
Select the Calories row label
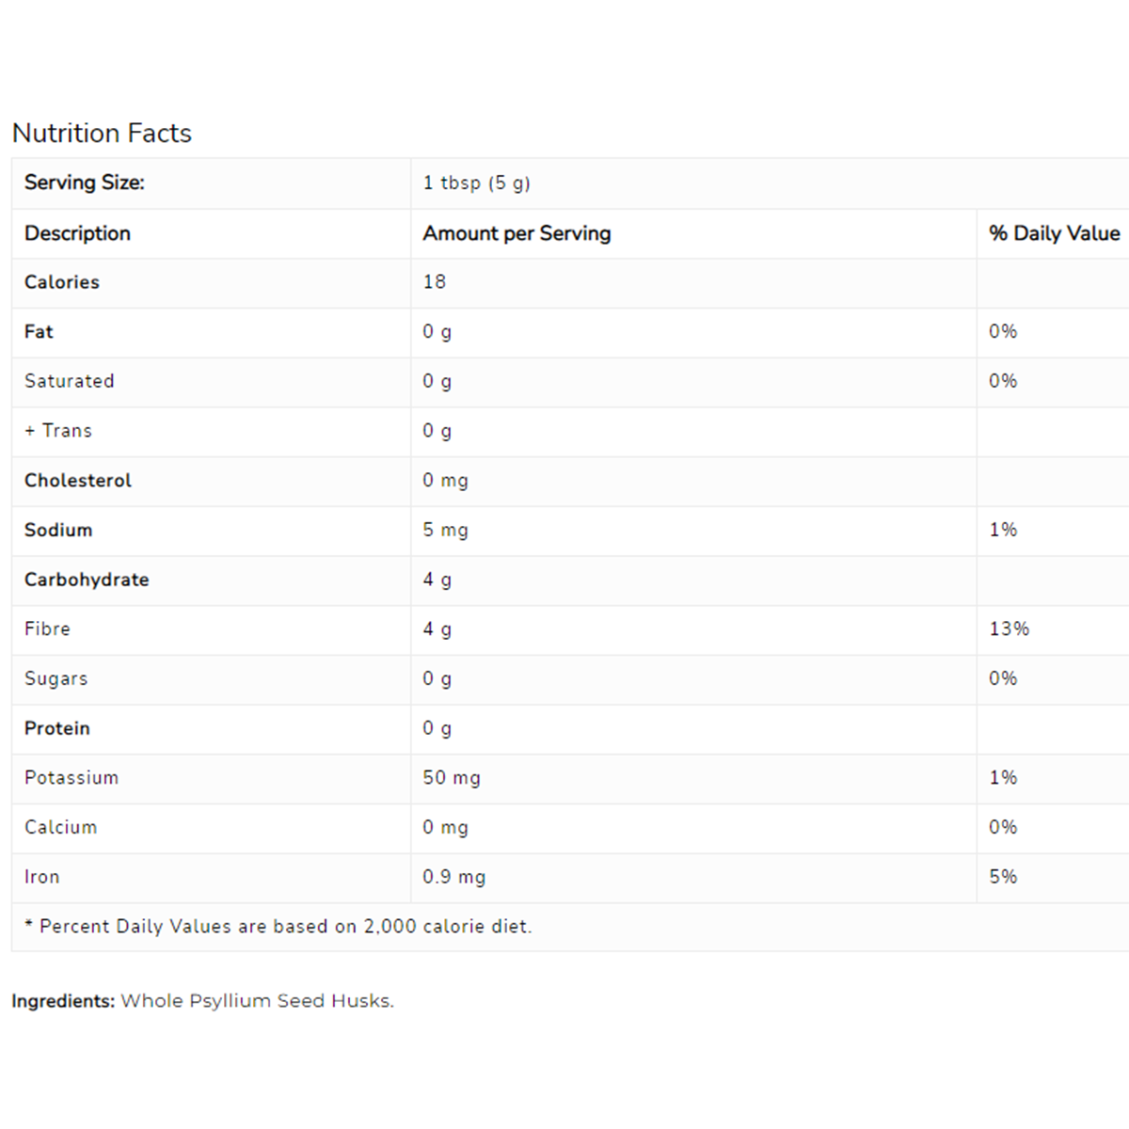pos(62,282)
